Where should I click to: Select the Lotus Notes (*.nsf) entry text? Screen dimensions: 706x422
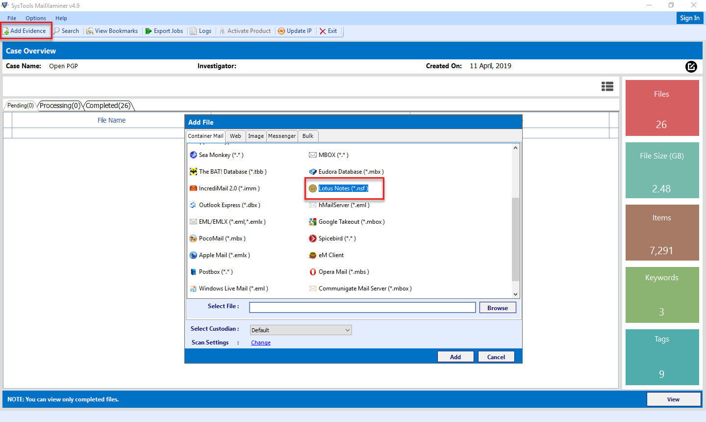pyautogui.click(x=343, y=188)
